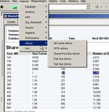Choose Shared Pool Size Advice

[x=67, y=54]
